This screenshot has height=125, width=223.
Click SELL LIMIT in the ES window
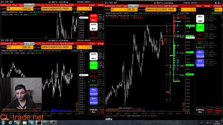tap(200, 19)
